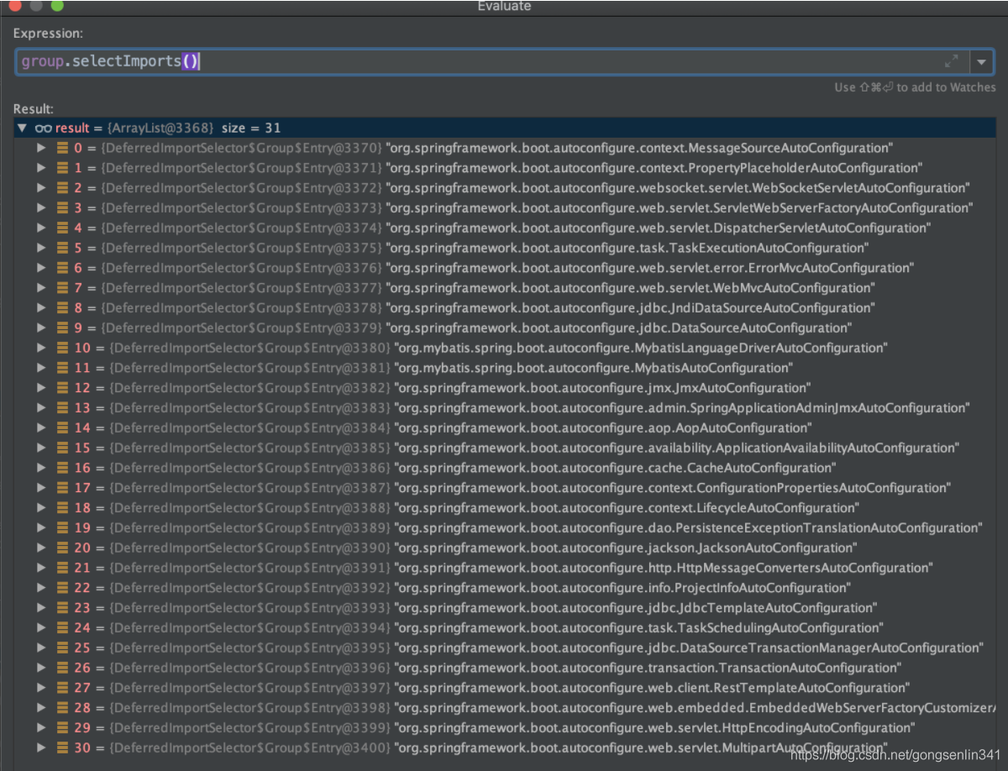Click field icon of entry 17
Image resolution: width=1008 pixels, height=771 pixels.
[x=62, y=488]
